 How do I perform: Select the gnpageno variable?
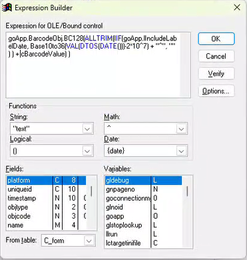pyautogui.click(x=143, y=190)
